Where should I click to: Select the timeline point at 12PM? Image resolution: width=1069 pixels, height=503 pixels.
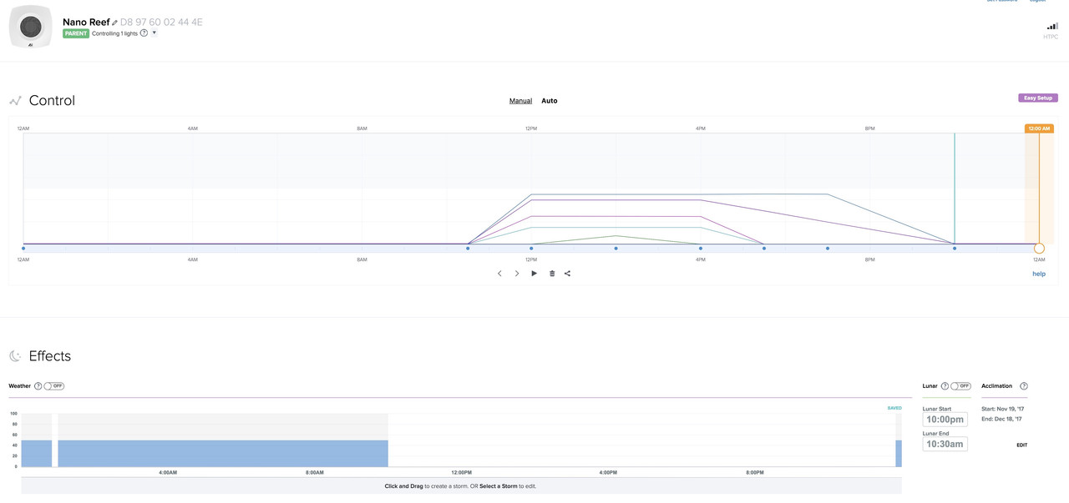(x=531, y=248)
